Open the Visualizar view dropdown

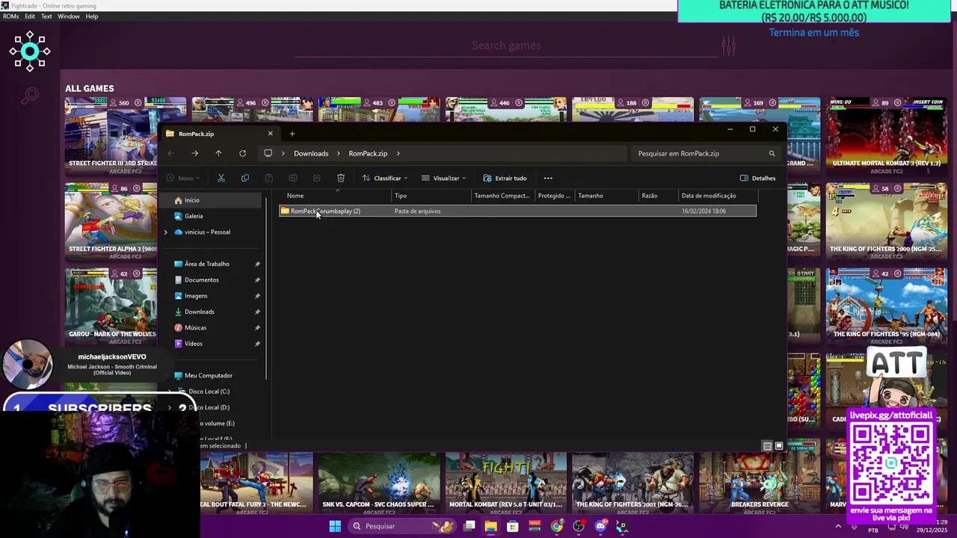click(x=443, y=178)
